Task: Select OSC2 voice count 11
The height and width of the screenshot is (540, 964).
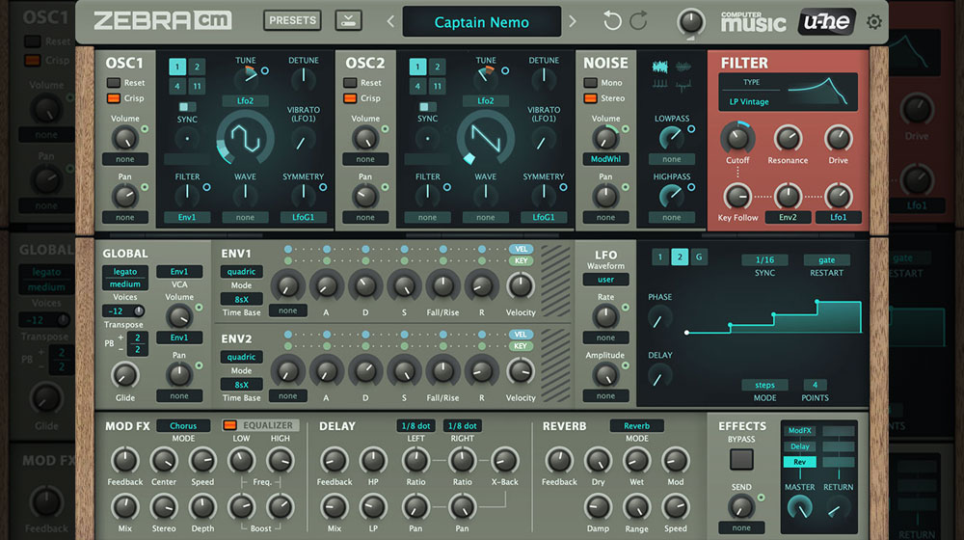Action: coord(437,86)
